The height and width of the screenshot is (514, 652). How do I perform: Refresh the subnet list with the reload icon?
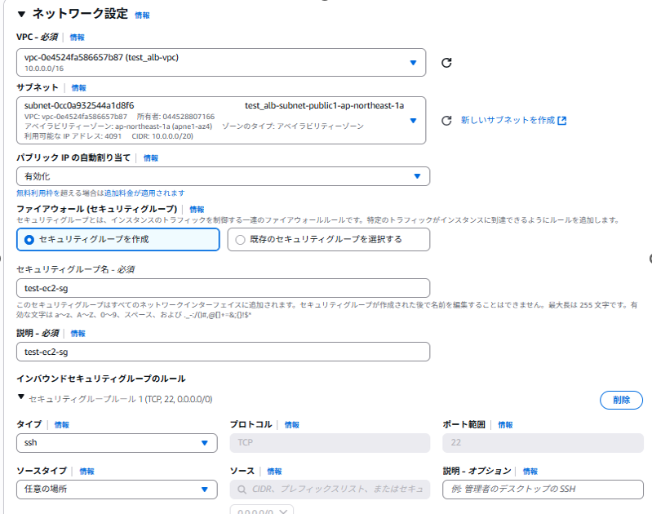[x=446, y=121]
